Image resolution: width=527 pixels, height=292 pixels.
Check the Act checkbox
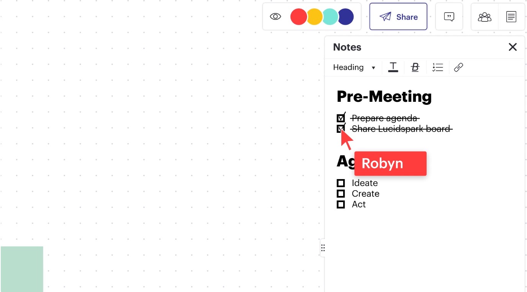click(340, 204)
